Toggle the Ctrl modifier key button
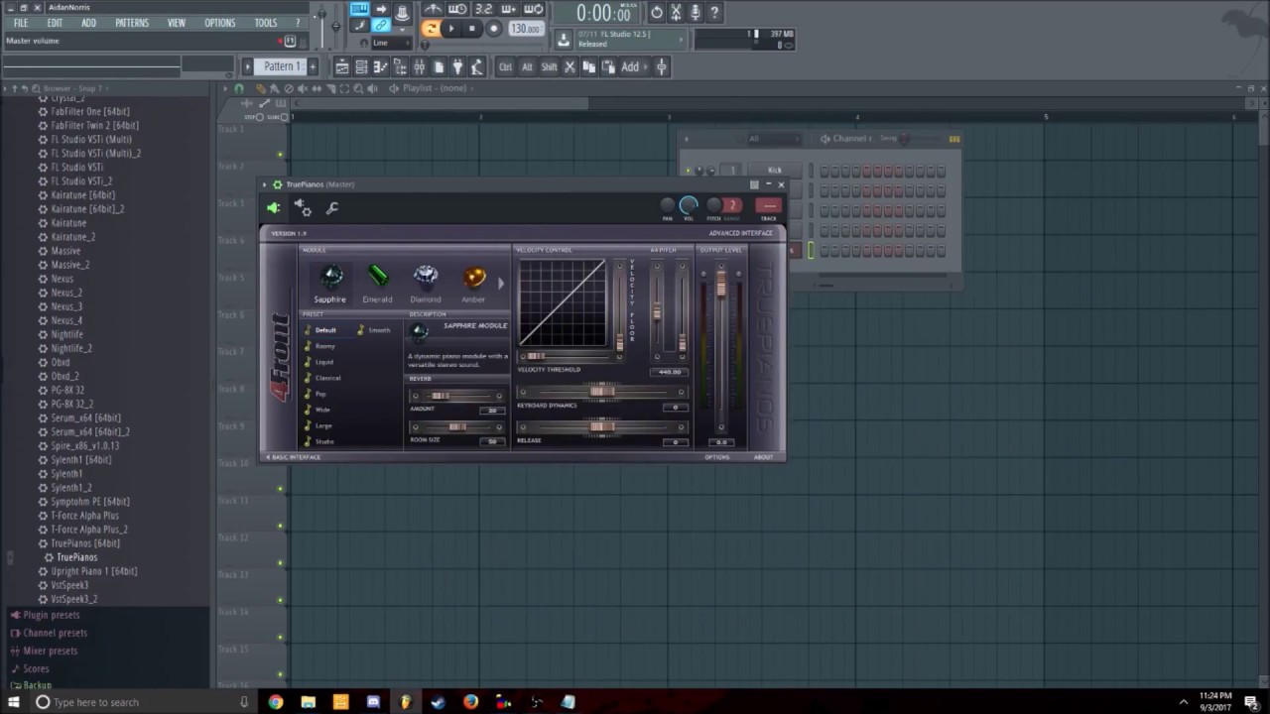 505,66
